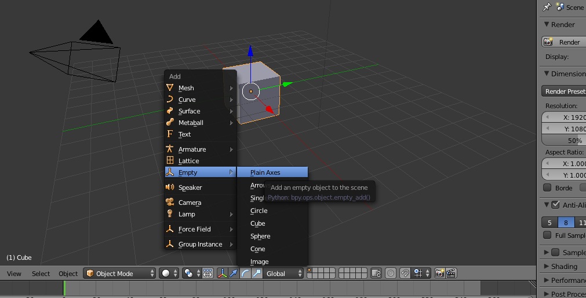
Task: Enable the Full Sample checkbox
Action: click(x=547, y=235)
